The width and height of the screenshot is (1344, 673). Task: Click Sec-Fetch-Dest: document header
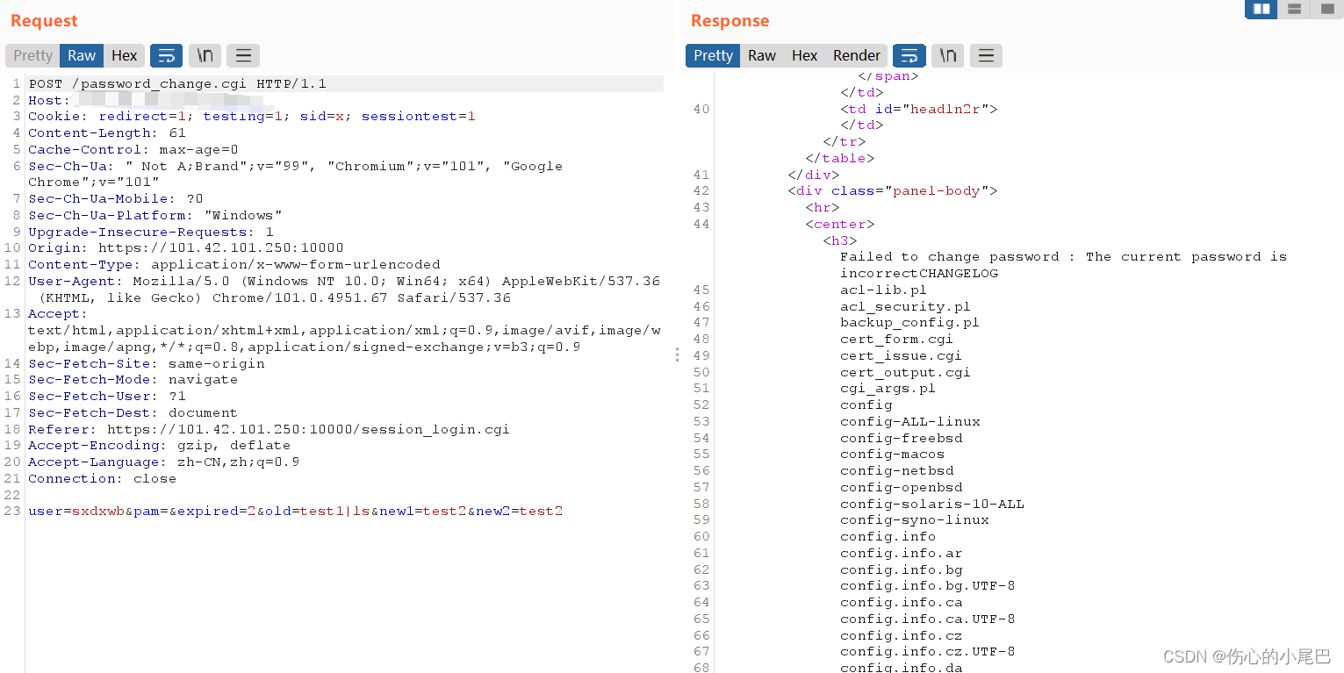(133, 413)
